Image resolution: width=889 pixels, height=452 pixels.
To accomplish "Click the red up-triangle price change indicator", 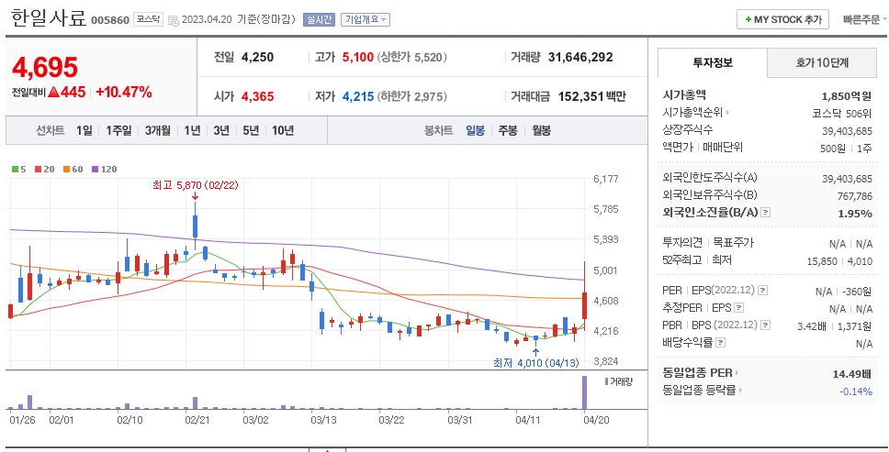I will (54, 92).
